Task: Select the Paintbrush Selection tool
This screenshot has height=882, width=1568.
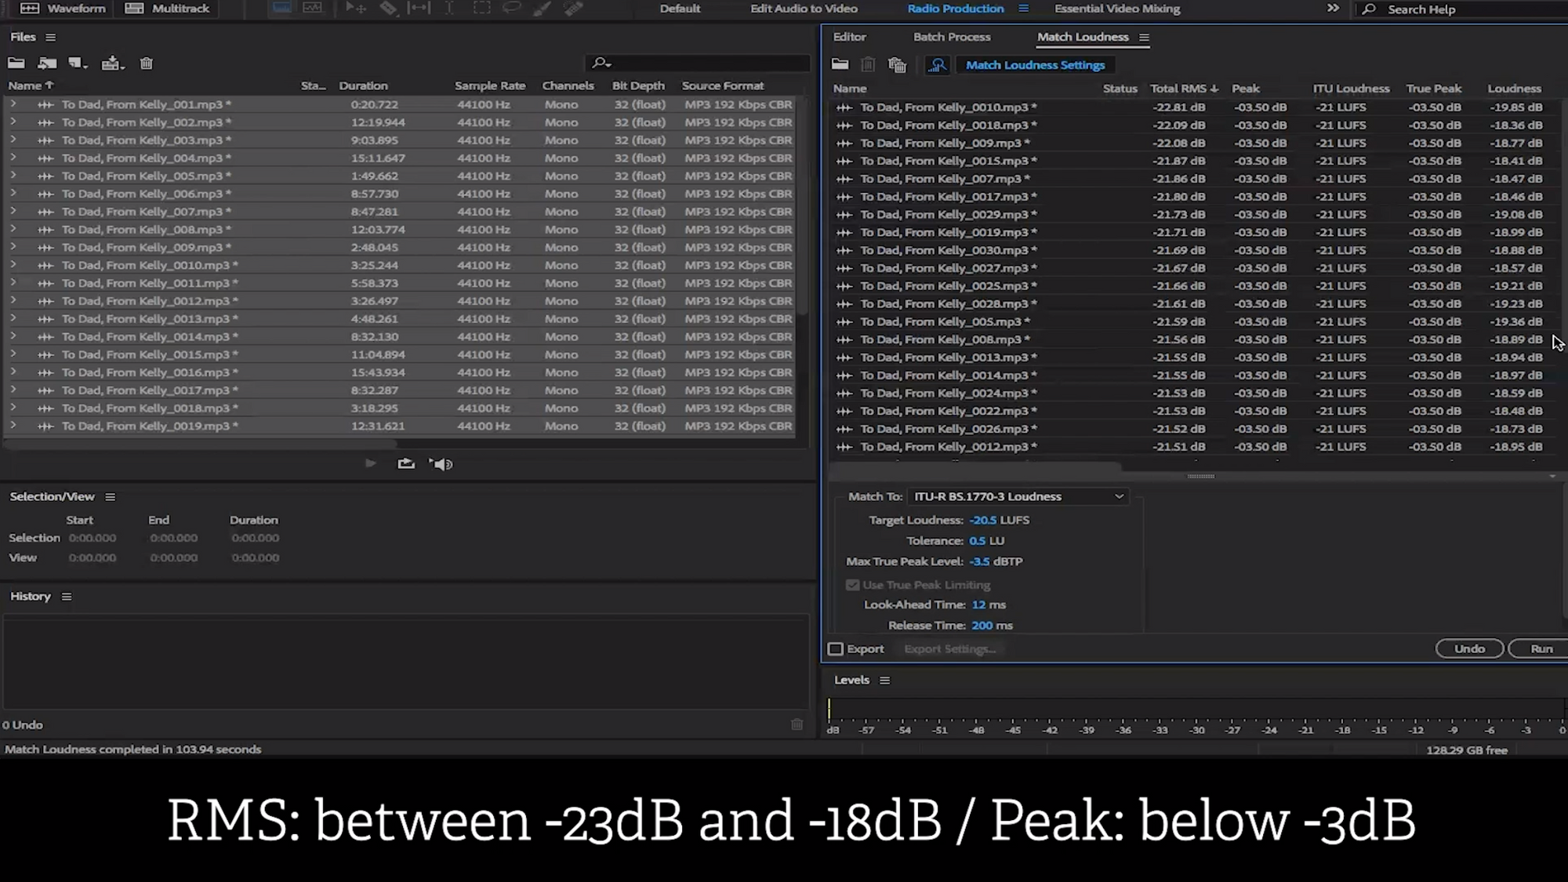Action: point(542,8)
